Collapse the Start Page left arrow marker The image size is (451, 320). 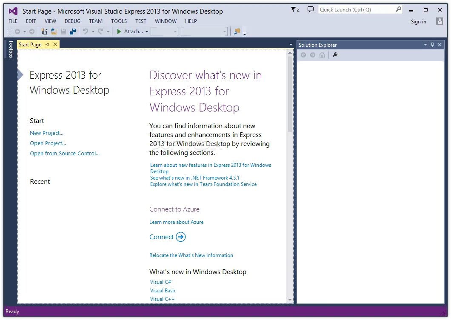pos(20,75)
